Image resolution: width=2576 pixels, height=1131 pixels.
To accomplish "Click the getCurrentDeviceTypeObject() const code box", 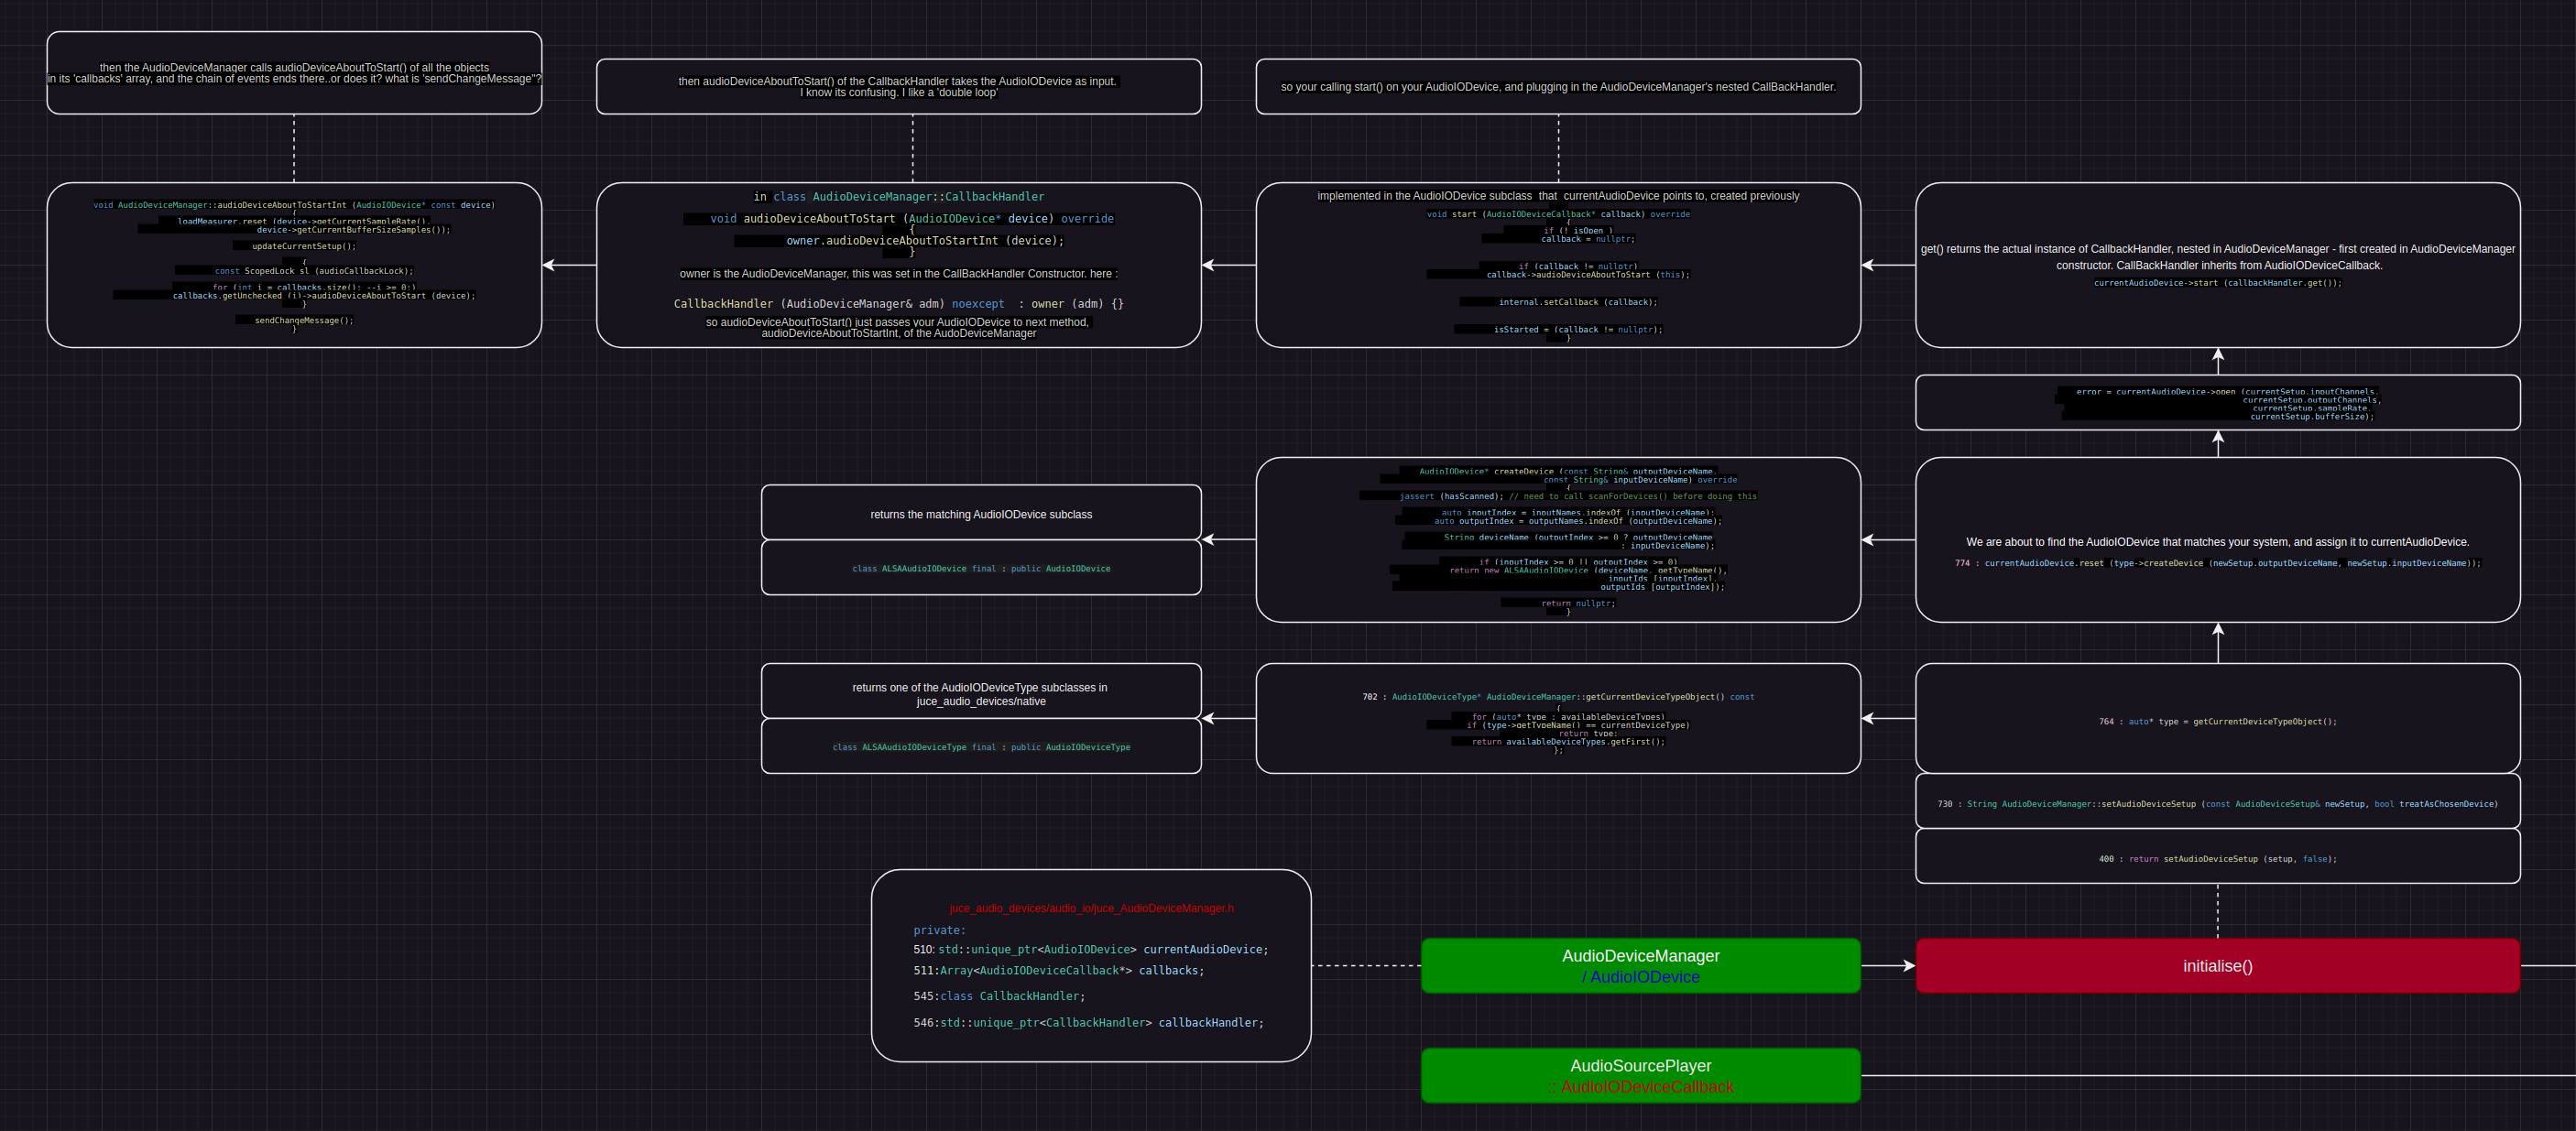I will tap(1557, 718).
